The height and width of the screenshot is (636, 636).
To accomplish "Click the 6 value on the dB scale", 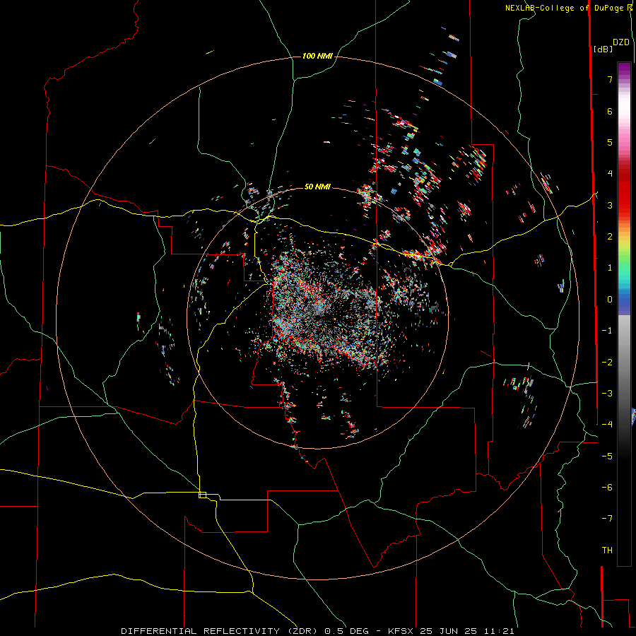I will pos(610,111).
